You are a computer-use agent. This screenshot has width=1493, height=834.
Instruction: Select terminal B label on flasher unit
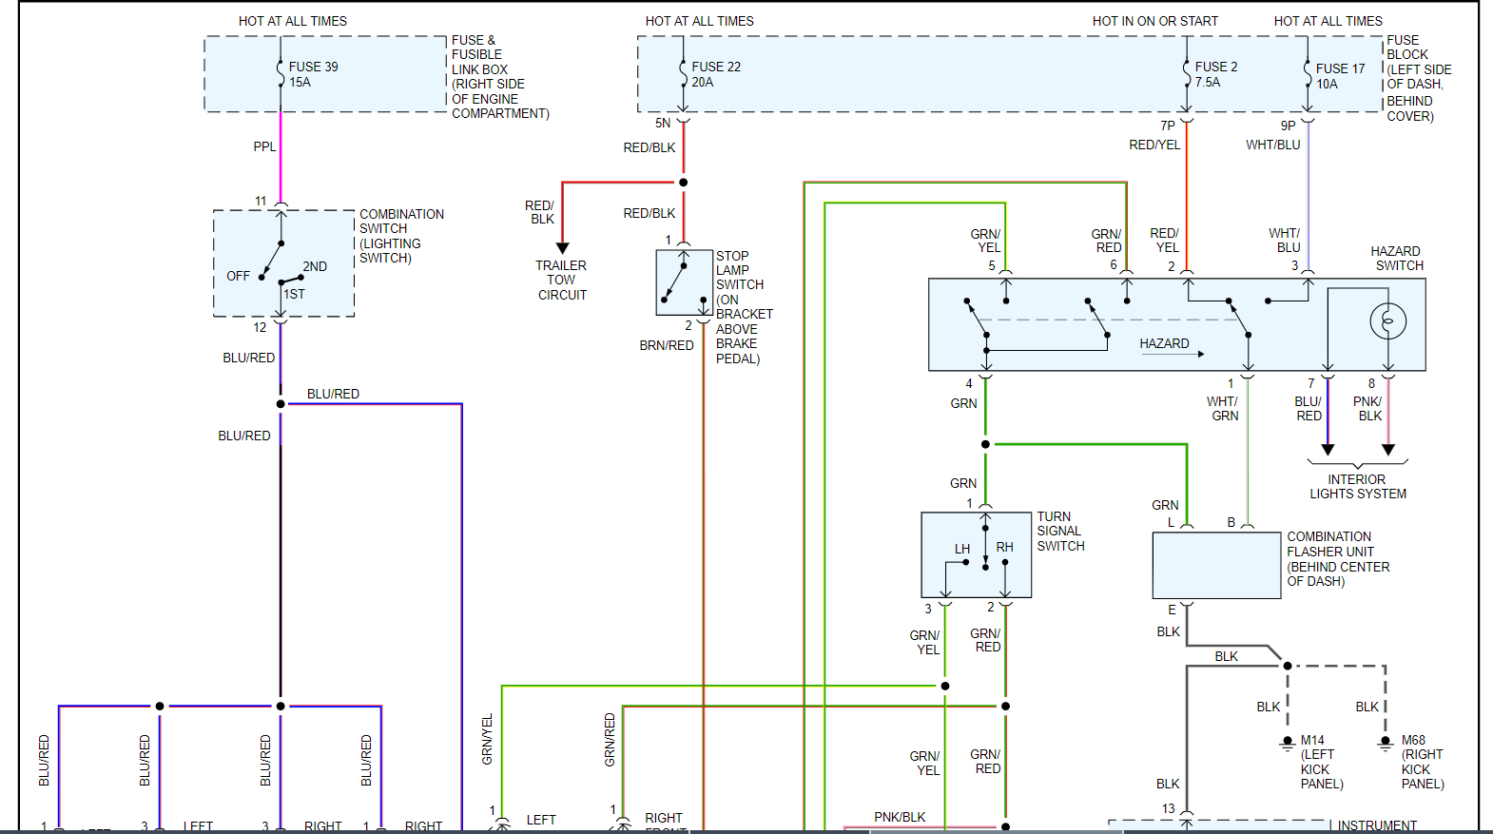click(x=1231, y=522)
